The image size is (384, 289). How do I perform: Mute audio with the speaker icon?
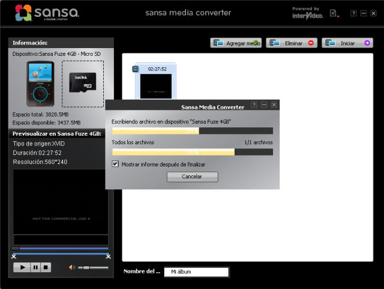(72, 267)
